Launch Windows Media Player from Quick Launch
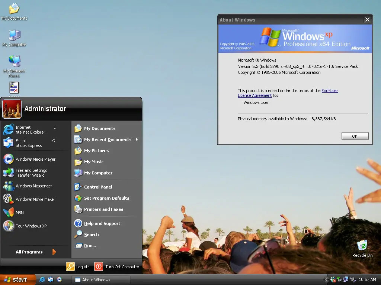Image resolution: width=381 pixels, height=285 pixels. tap(59, 279)
